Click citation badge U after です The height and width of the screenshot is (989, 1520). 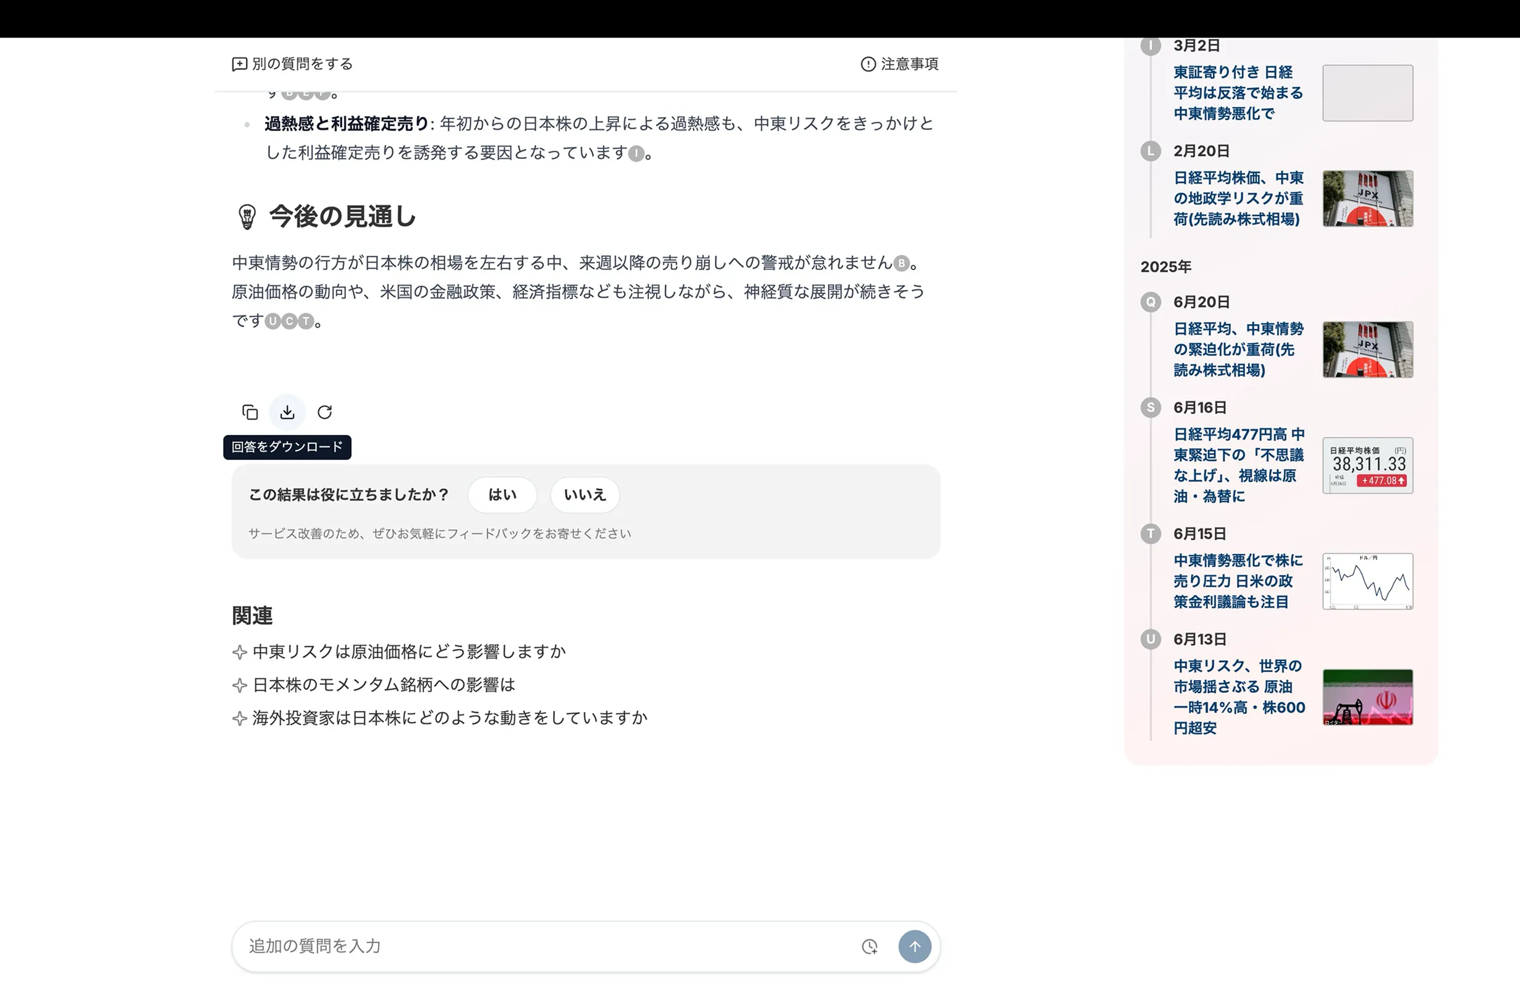coord(272,321)
